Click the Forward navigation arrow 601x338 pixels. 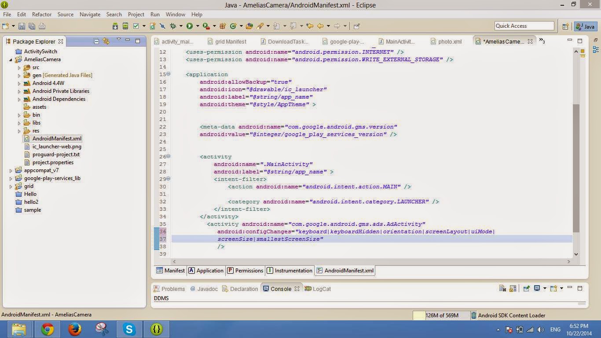pyautogui.click(x=337, y=26)
